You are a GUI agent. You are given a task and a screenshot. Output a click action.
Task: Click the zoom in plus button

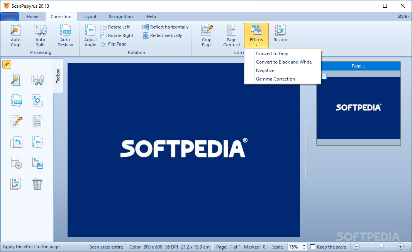(401, 247)
